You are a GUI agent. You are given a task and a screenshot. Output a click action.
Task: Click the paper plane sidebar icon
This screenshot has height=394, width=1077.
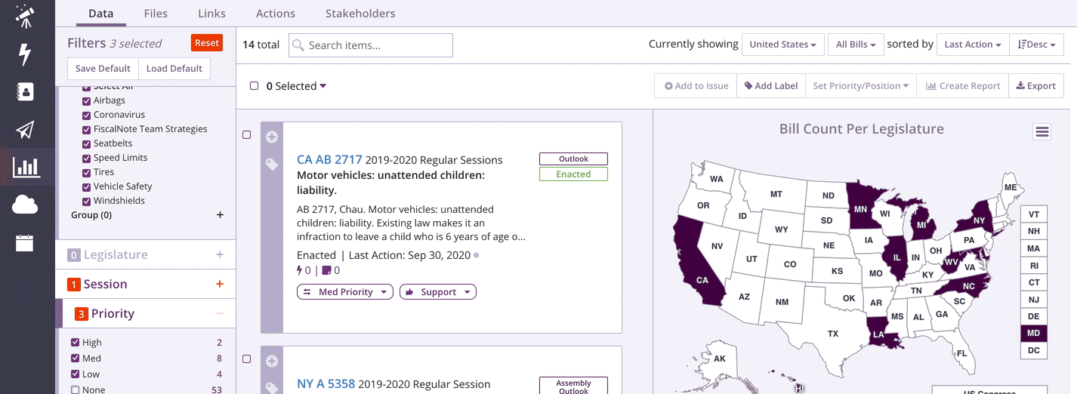pos(25,130)
